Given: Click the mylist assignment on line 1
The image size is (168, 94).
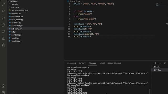Looking at the screenshot, I should click(94, 4).
